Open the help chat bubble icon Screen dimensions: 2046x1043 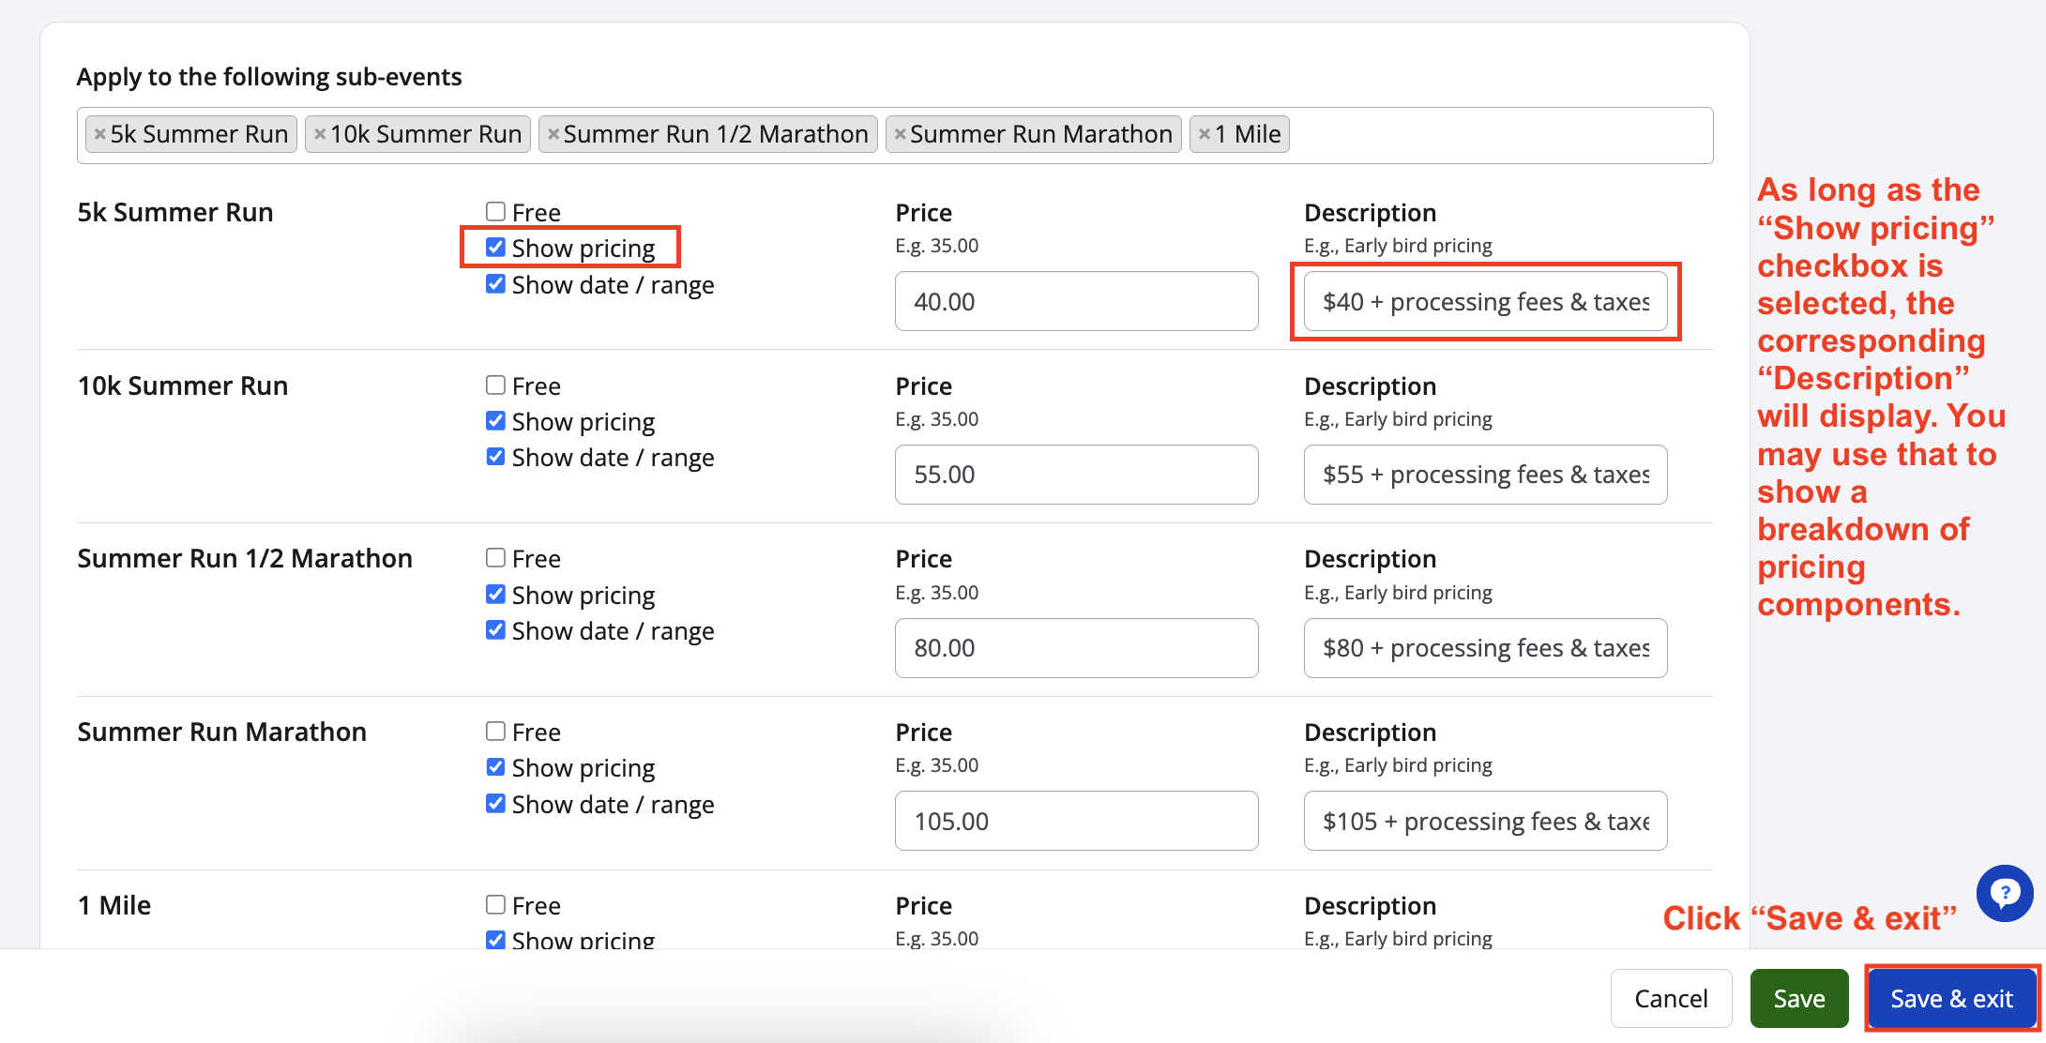pyautogui.click(x=2004, y=893)
